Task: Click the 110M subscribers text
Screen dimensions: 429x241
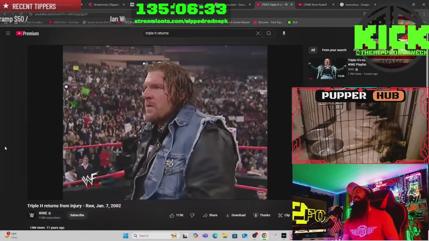Action: [x=50, y=218]
